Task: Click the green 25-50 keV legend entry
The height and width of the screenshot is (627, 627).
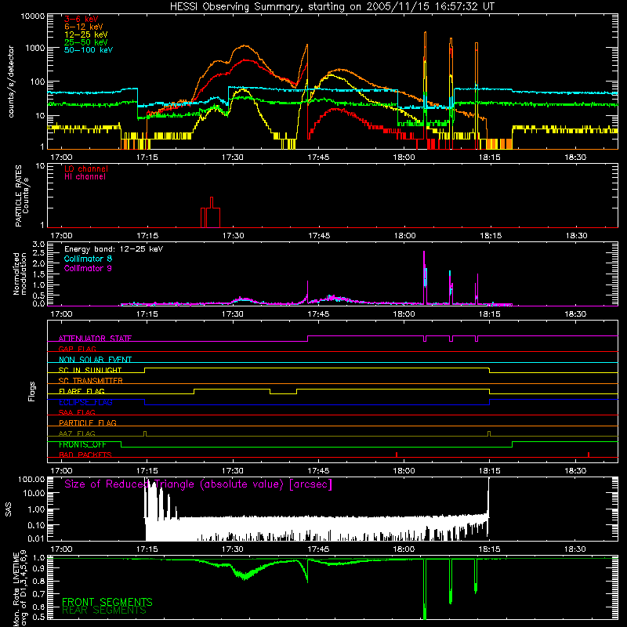Action: (x=86, y=42)
